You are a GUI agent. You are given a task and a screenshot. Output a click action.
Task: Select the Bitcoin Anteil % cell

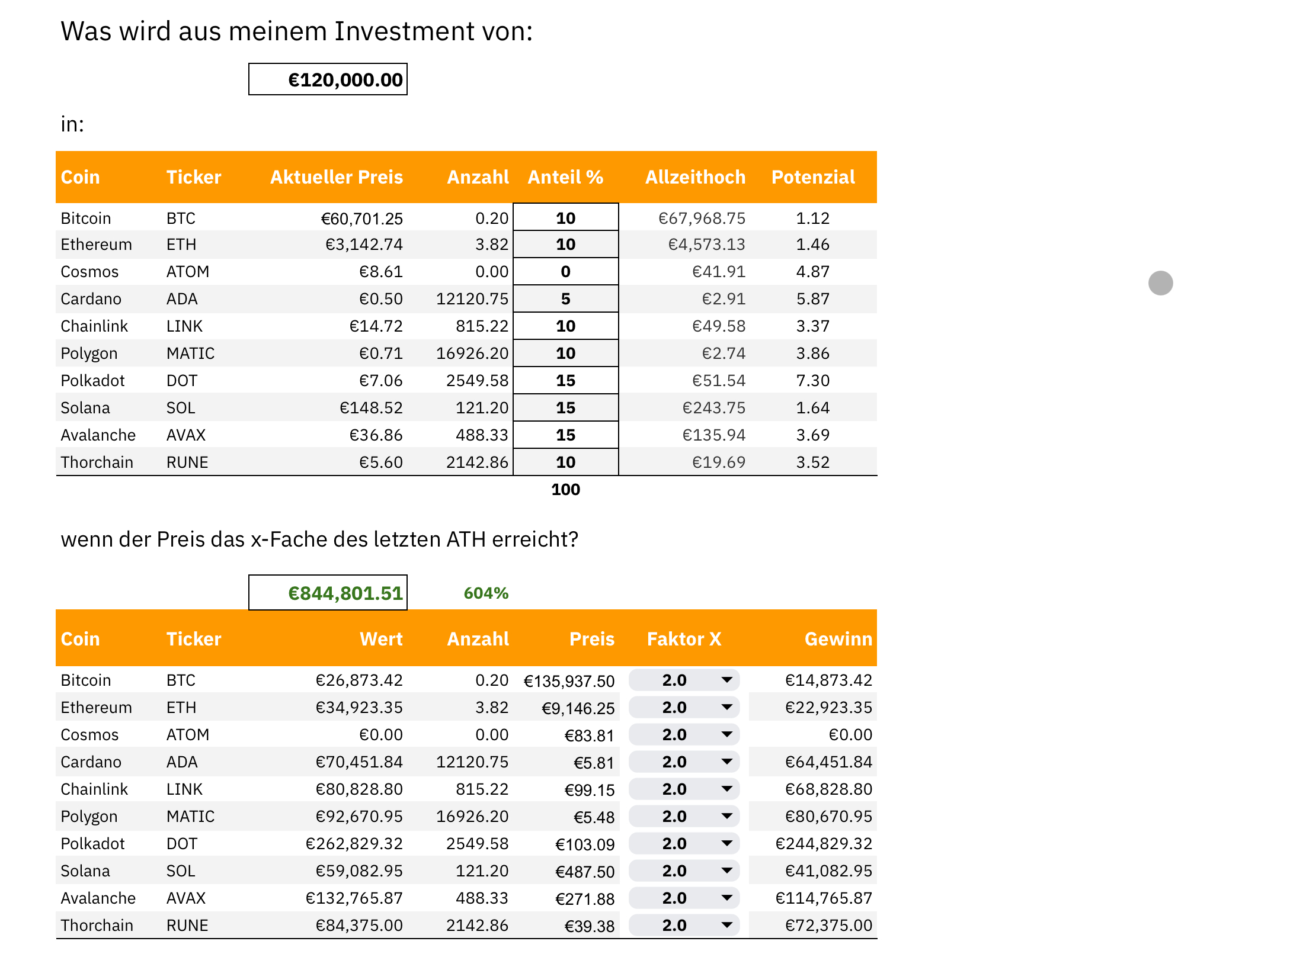tap(566, 217)
